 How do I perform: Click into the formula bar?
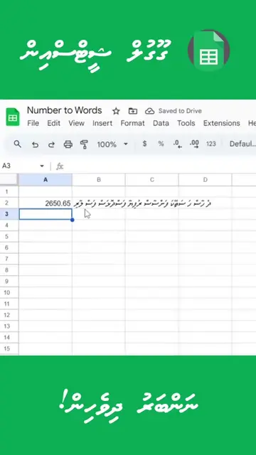pyautogui.click(x=159, y=166)
